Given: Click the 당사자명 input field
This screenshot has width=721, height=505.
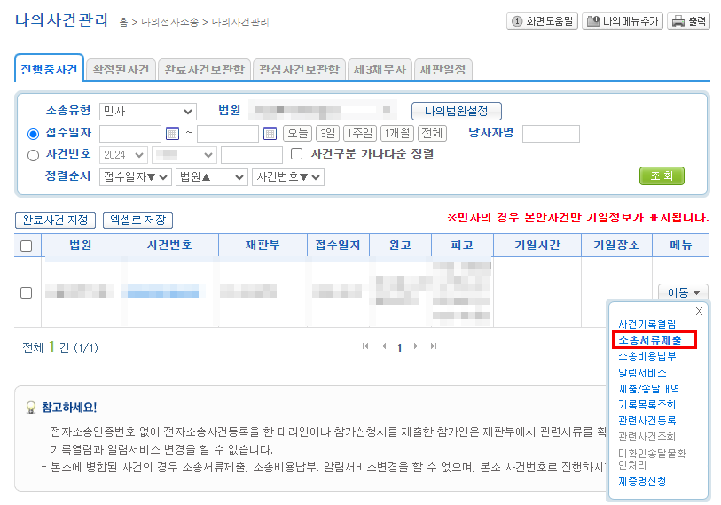Looking at the screenshot, I should coord(551,134).
